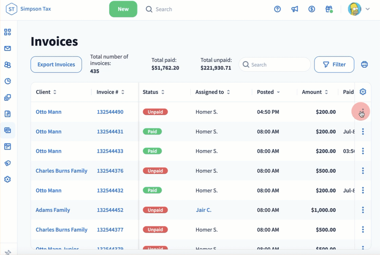Sort table by Status column
Screen dimensions: 380x255
153,92
